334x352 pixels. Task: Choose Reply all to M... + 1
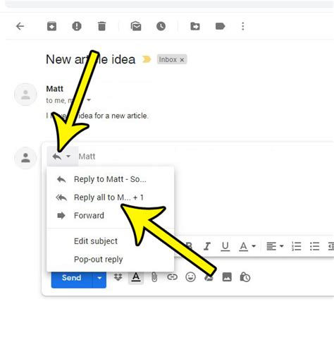click(x=111, y=198)
